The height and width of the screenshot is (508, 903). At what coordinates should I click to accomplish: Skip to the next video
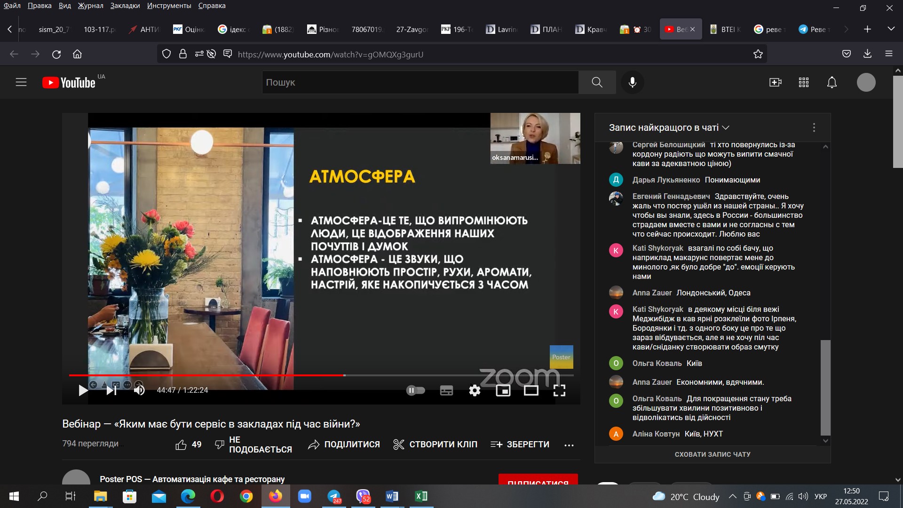(111, 390)
